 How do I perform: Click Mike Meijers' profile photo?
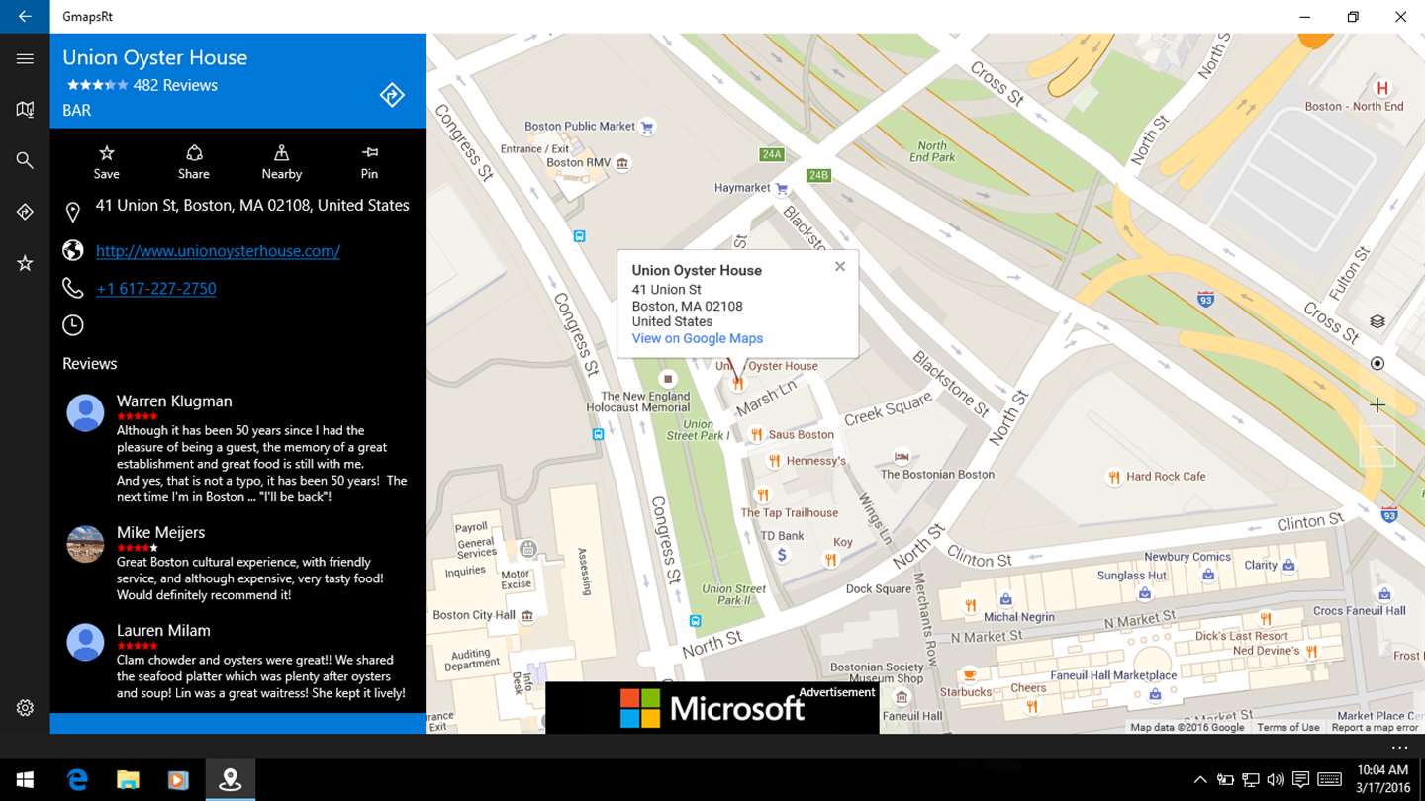click(85, 544)
